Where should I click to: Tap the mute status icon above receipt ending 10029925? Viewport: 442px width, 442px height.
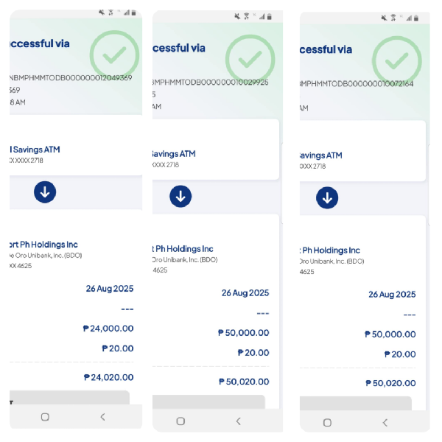pyautogui.click(x=236, y=15)
